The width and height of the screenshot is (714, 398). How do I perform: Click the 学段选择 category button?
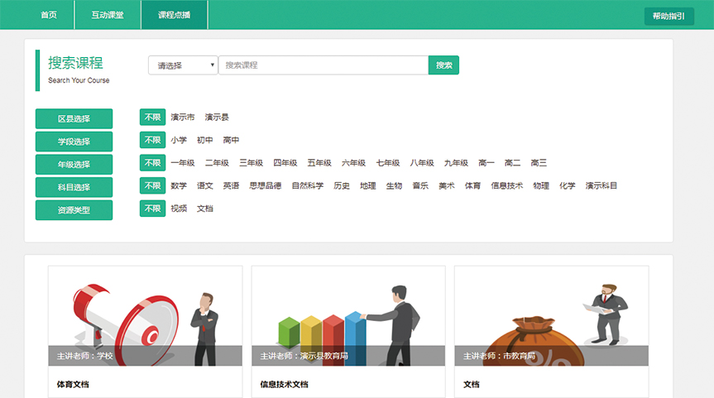coord(74,141)
